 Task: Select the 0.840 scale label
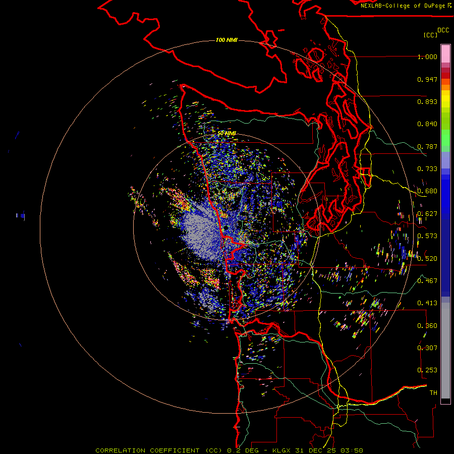[427, 124]
